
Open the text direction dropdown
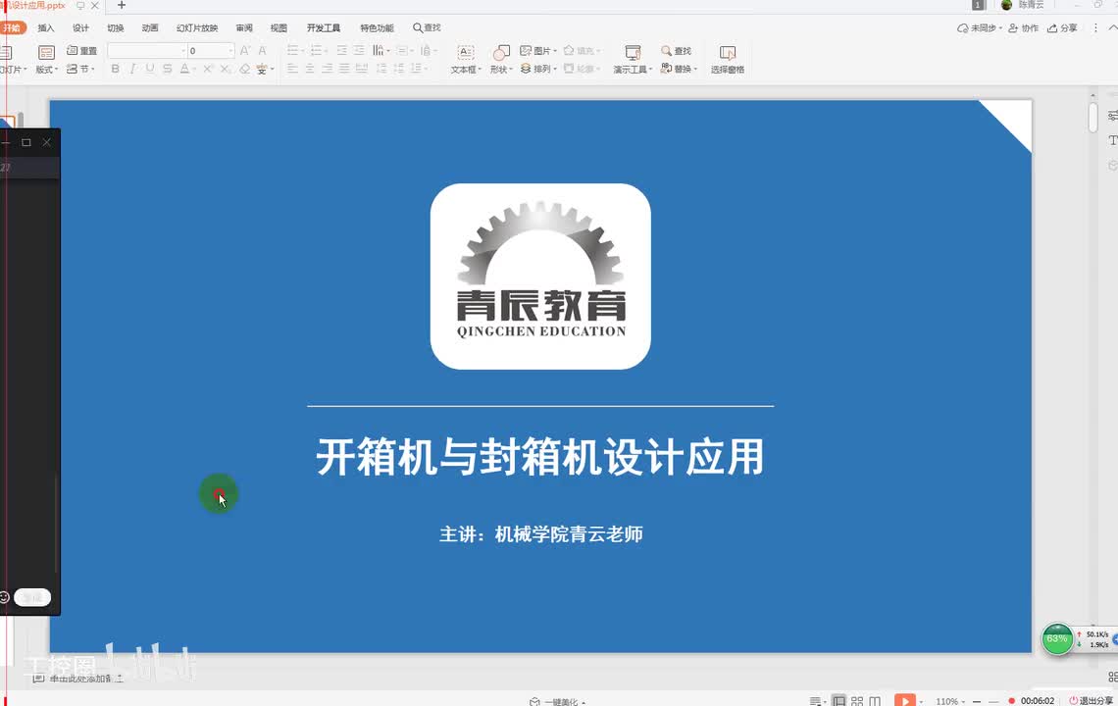coord(381,51)
